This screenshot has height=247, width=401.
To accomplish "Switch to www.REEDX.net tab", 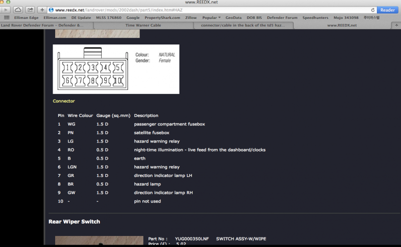I will click(x=342, y=25).
